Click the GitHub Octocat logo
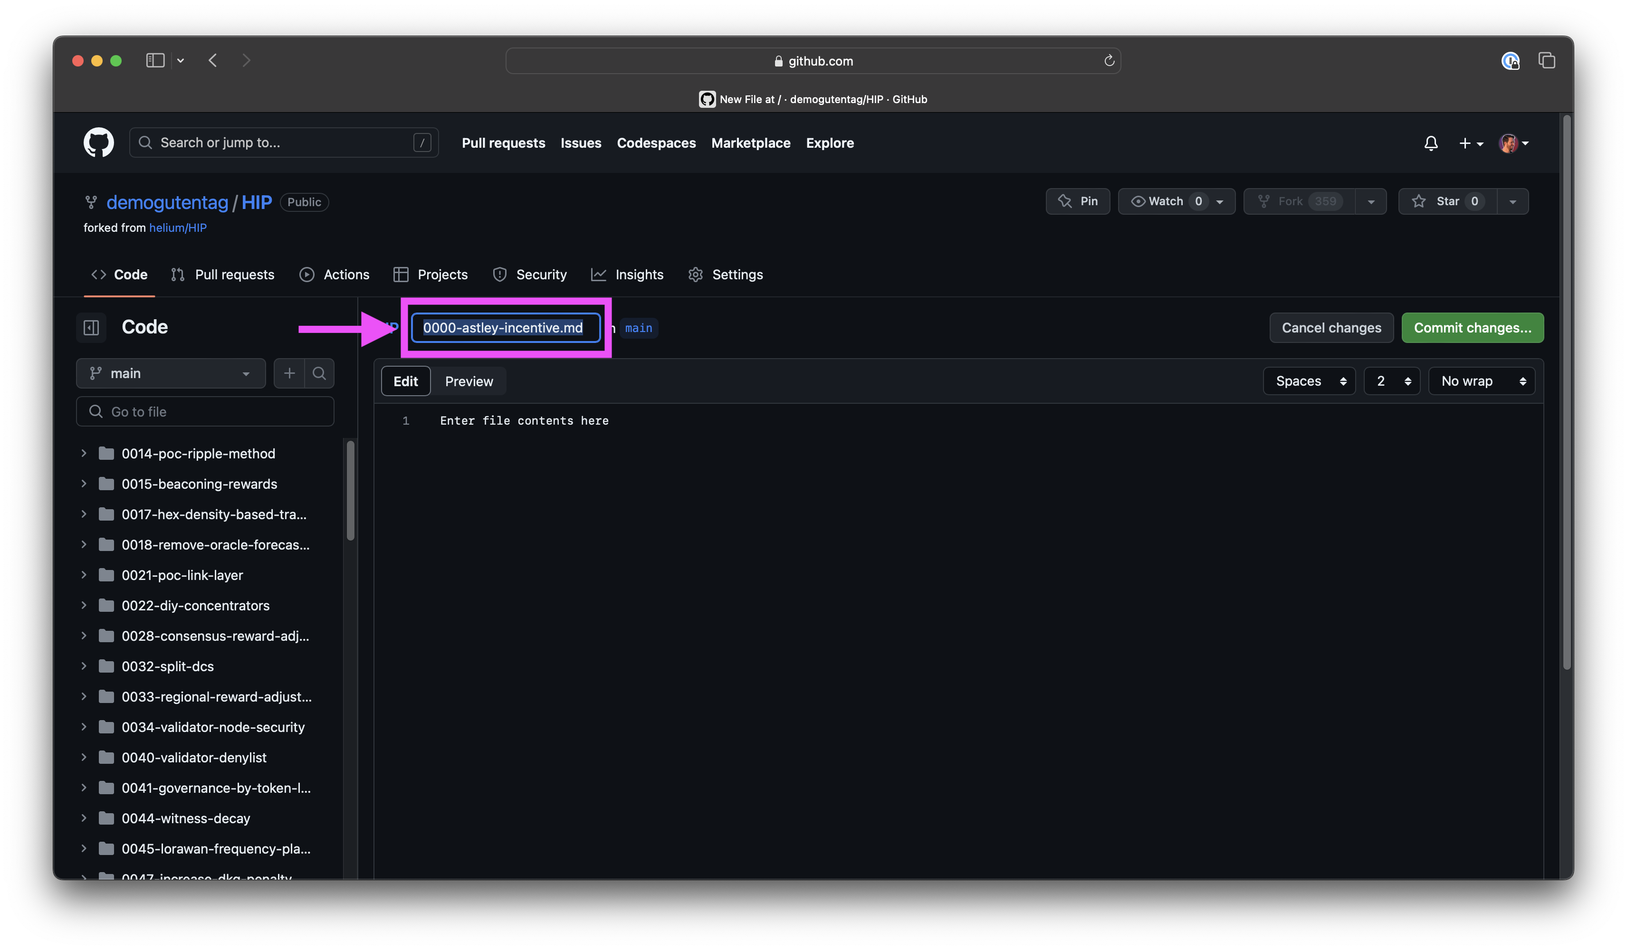 (x=98, y=142)
